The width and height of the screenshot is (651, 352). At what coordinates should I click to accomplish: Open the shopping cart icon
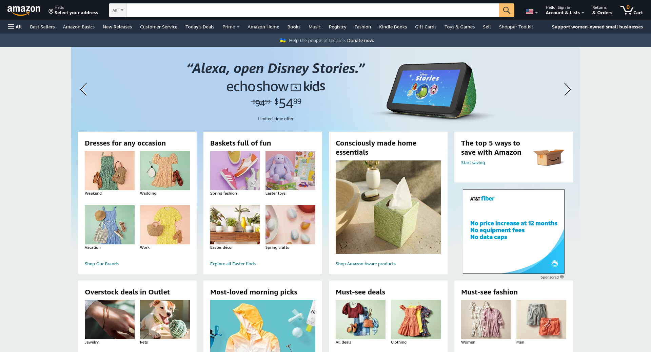(632, 10)
